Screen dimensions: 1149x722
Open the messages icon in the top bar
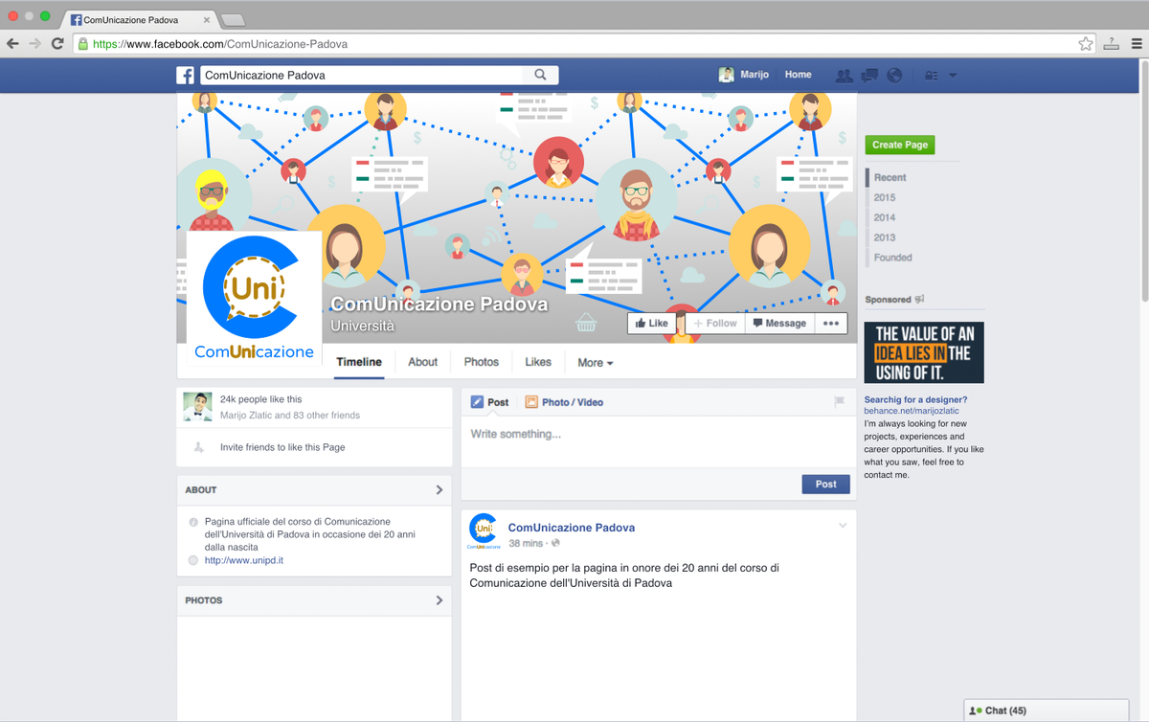coord(869,75)
